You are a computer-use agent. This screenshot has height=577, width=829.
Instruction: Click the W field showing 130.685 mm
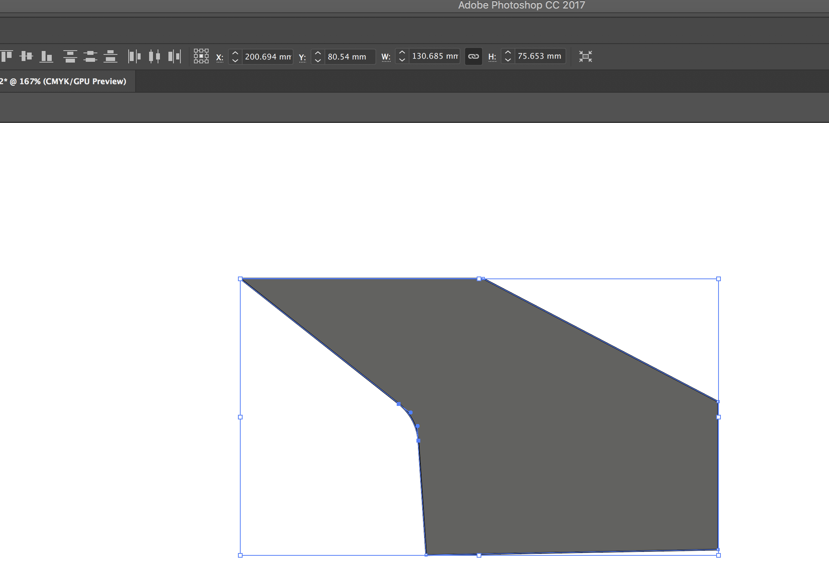[434, 56]
